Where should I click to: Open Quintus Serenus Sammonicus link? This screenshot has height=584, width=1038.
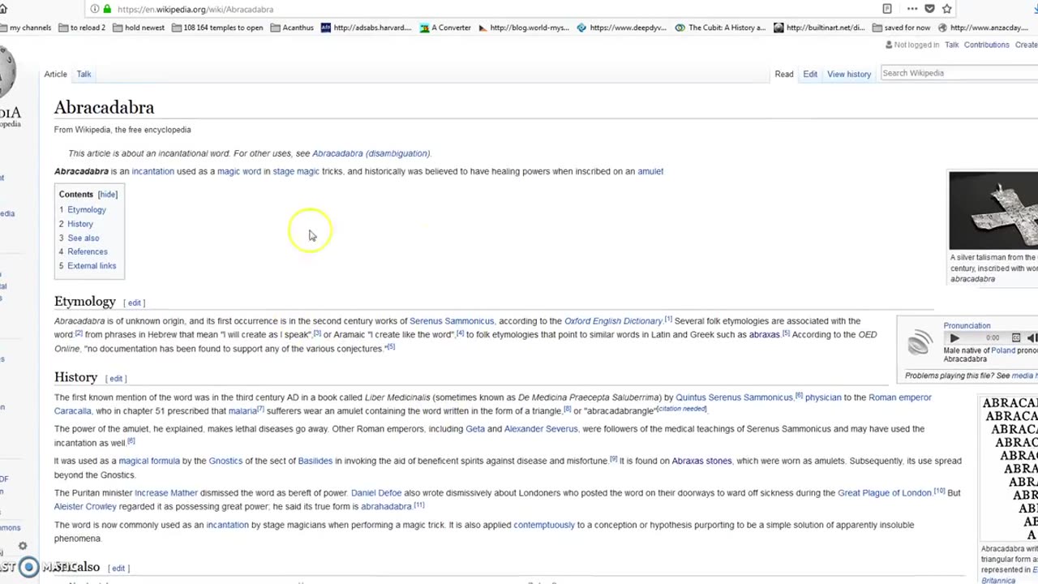734,397
